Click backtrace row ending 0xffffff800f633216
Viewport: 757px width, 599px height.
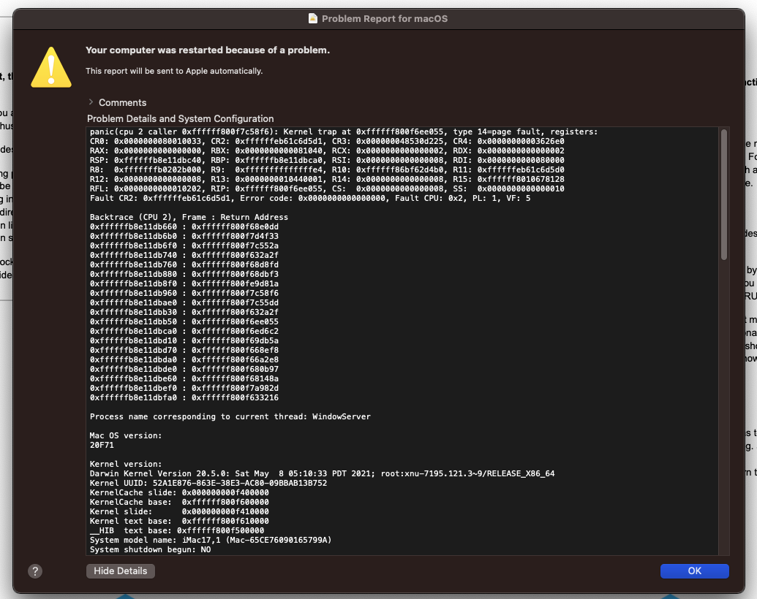pyautogui.click(x=184, y=397)
